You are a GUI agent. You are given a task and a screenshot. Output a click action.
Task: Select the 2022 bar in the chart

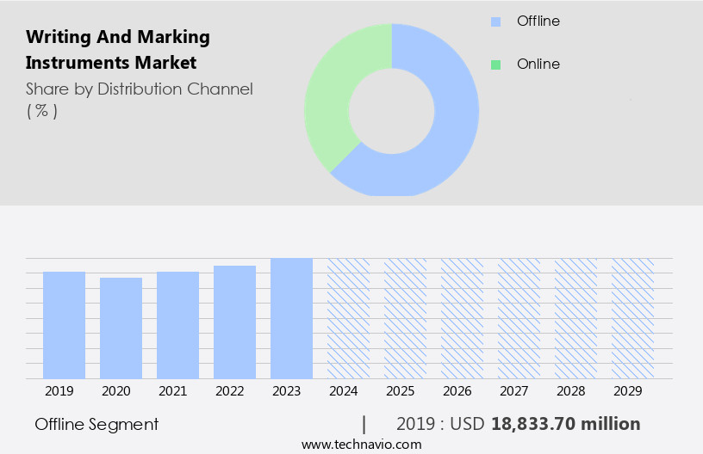click(x=234, y=322)
